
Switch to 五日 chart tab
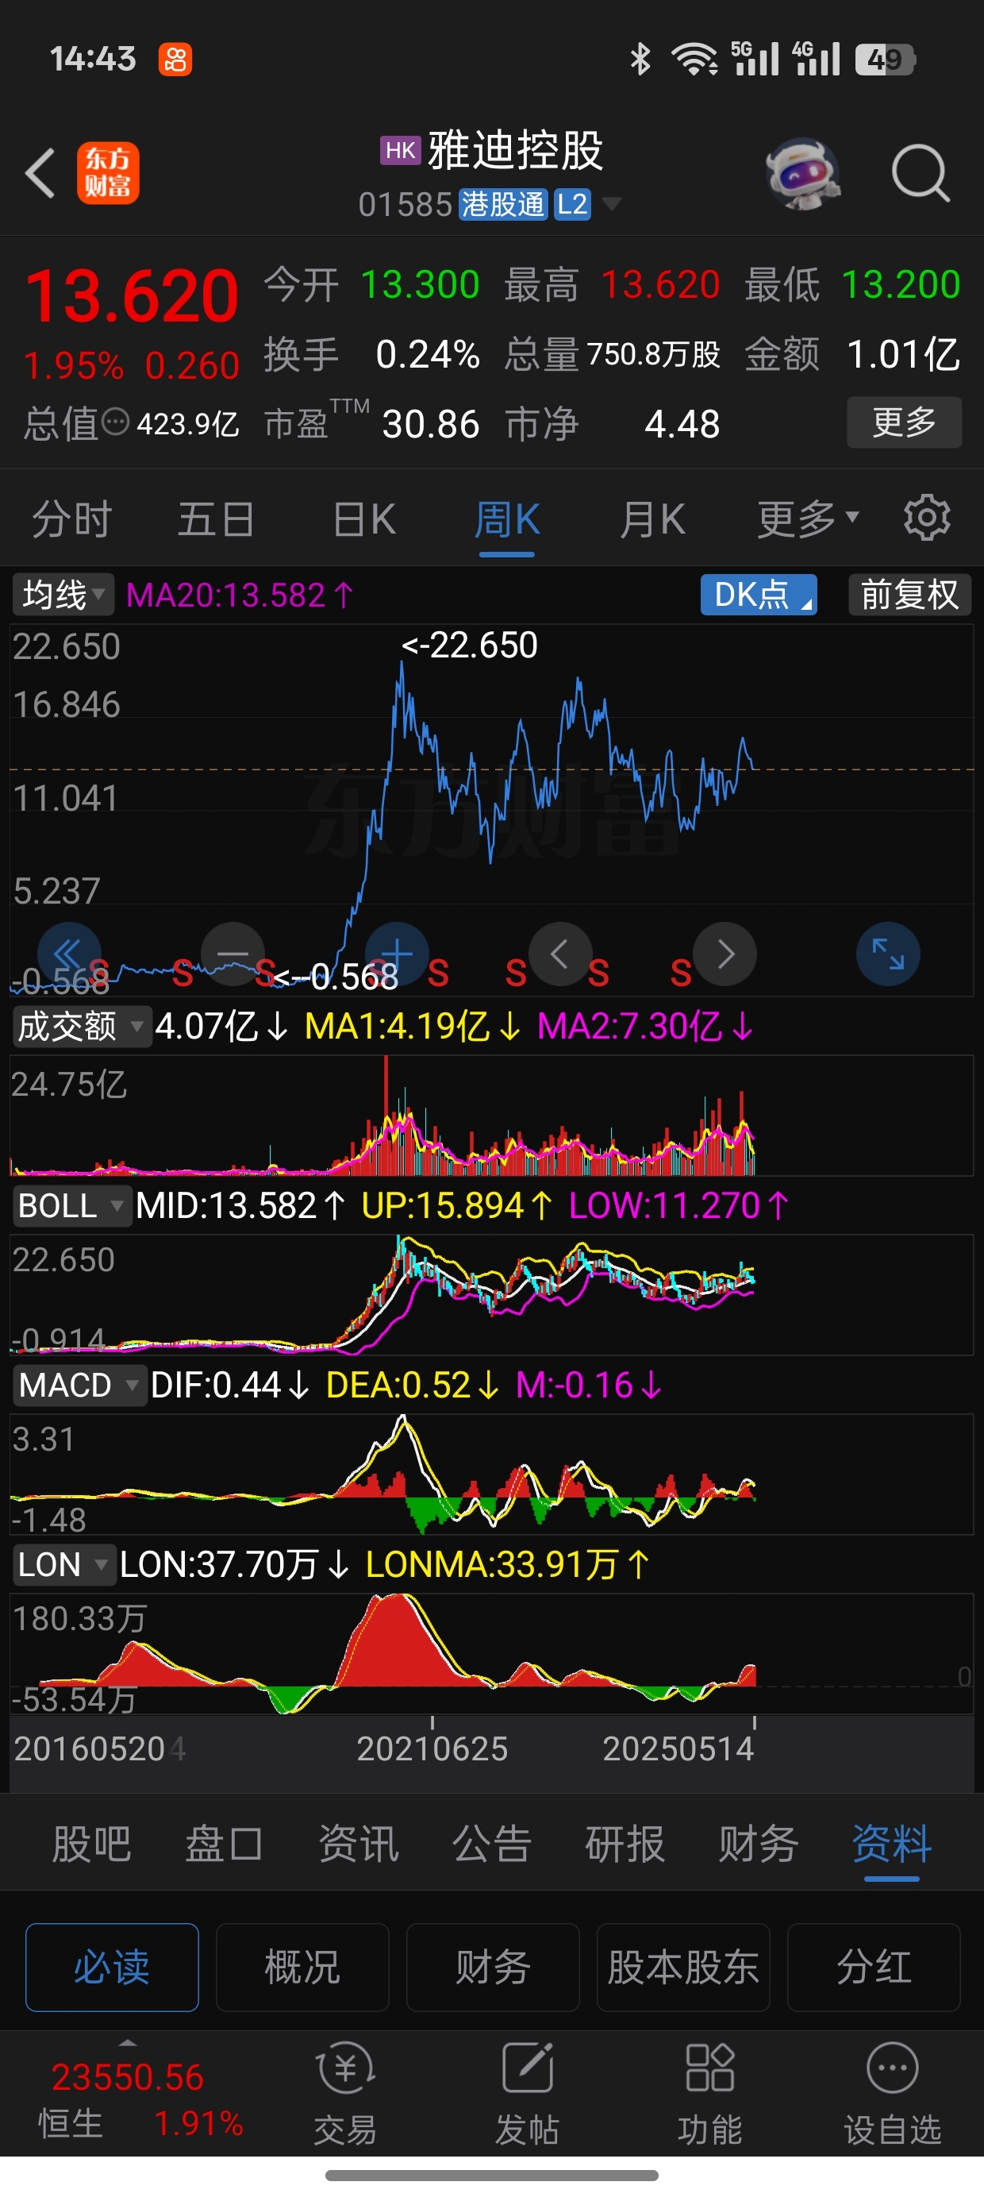216,518
